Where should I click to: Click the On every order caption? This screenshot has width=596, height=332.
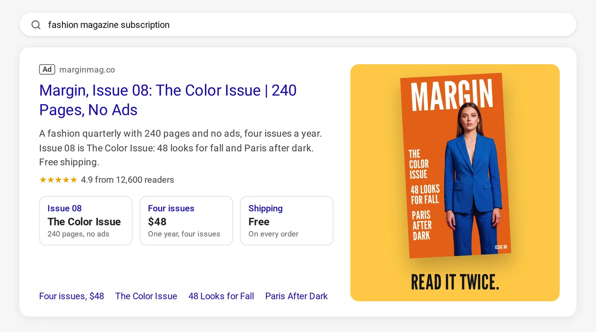click(x=273, y=234)
